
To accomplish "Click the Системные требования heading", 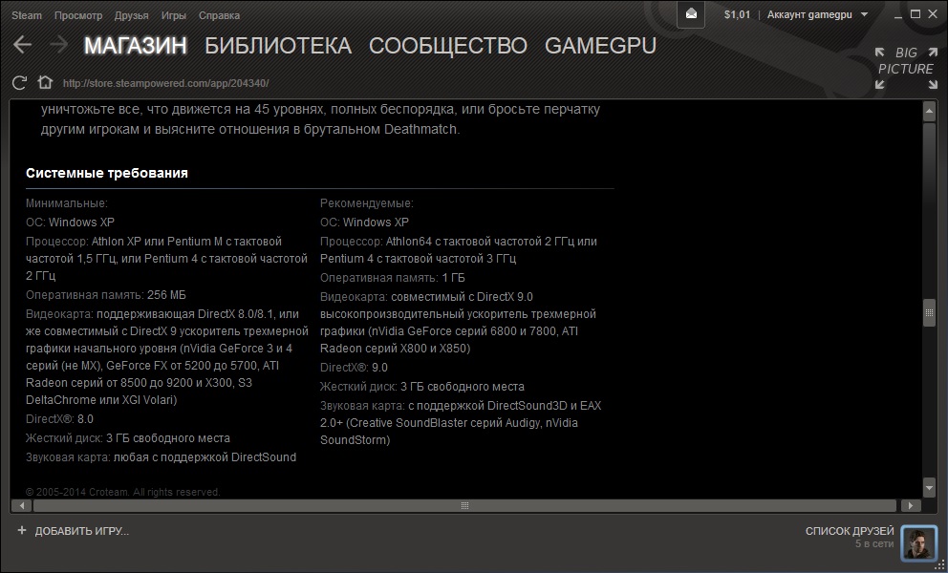I will pyautogui.click(x=107, y=173).
